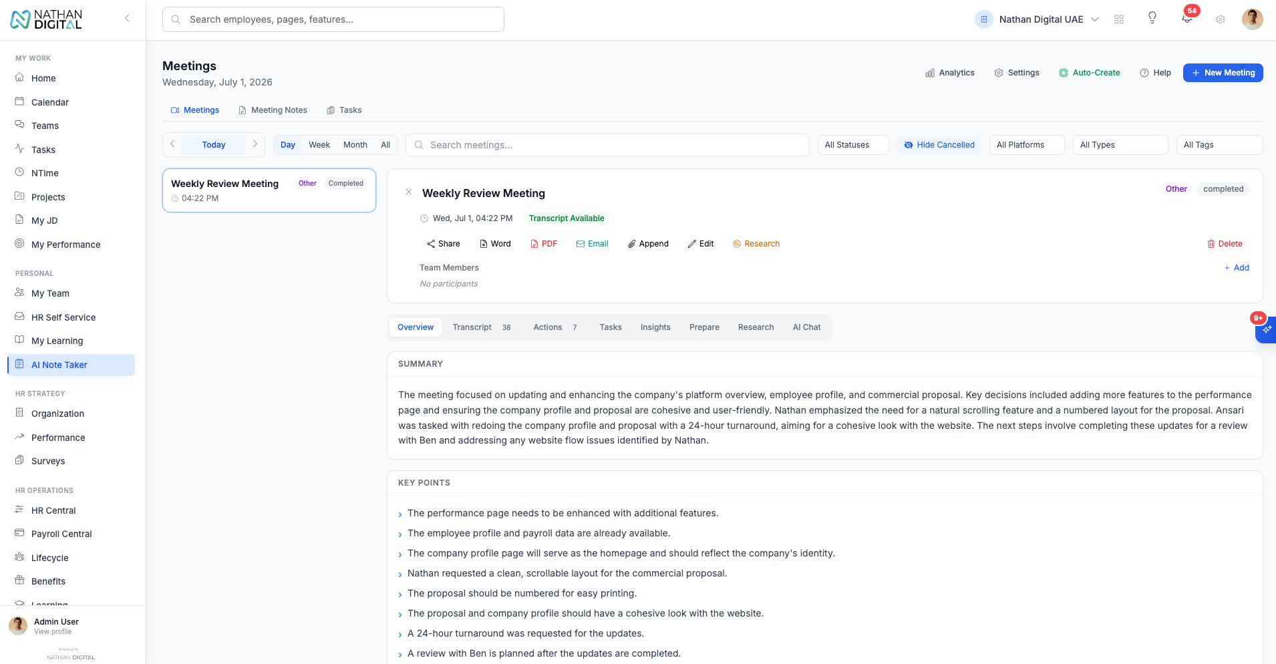Open meeting Analytics

(x=950, y=73)
